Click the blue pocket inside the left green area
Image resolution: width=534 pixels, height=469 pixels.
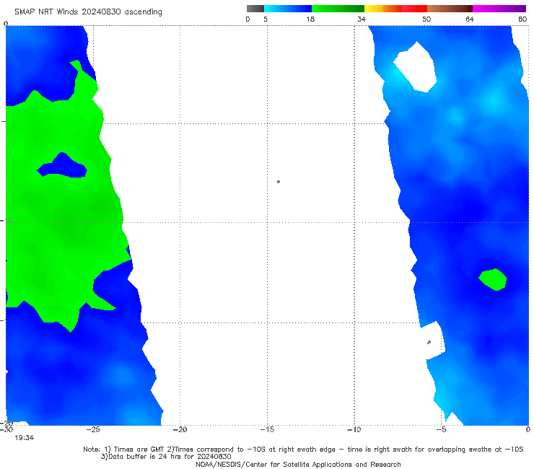click(x=62, y=166)
